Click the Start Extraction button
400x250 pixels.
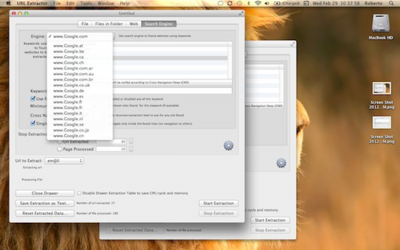(219, 203)
